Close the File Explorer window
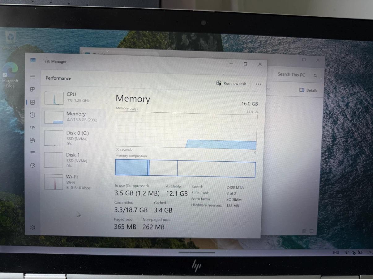 [x=318, y=60]
